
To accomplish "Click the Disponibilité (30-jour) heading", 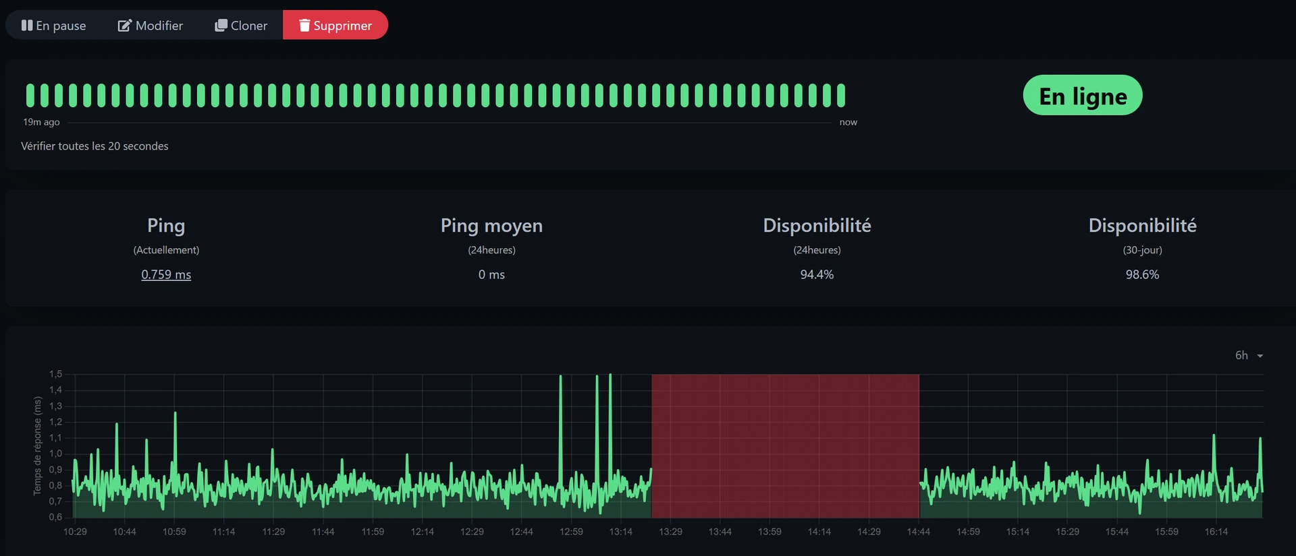I will (1142, 226).
